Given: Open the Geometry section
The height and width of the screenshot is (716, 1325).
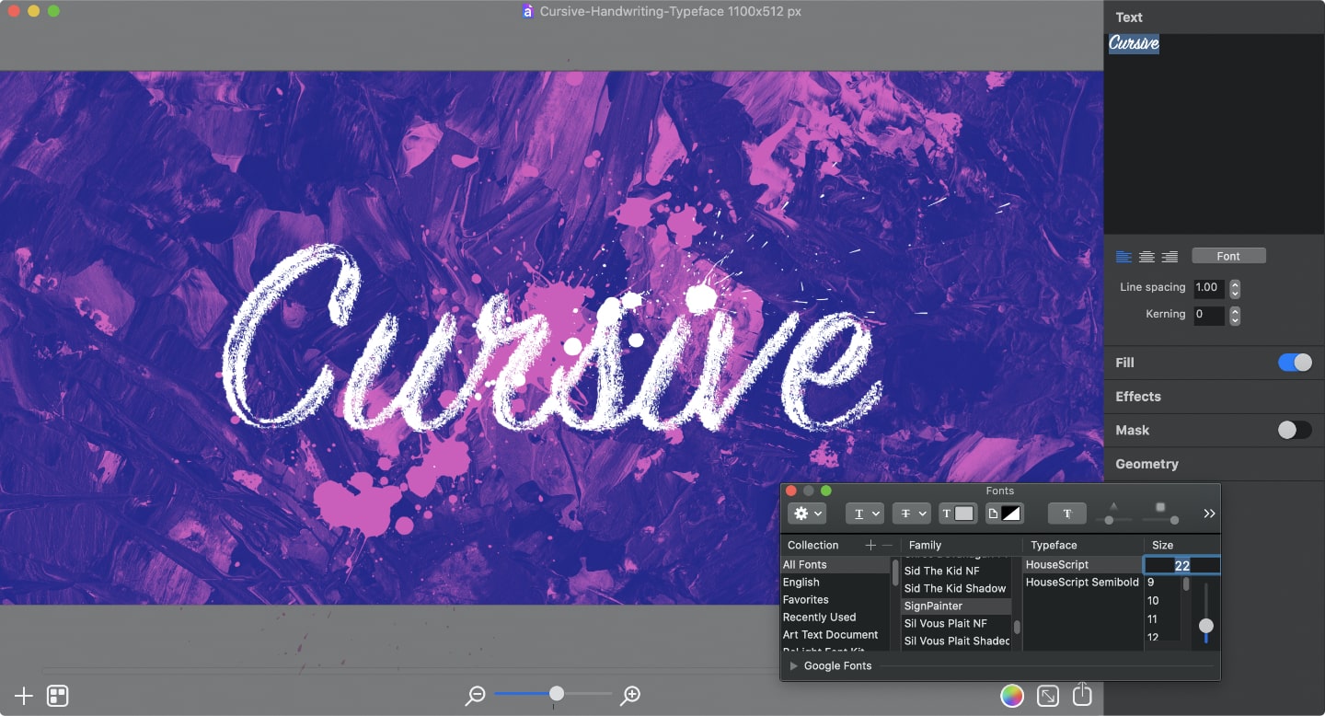Looking at the screenshot, I should point(1146,464).
